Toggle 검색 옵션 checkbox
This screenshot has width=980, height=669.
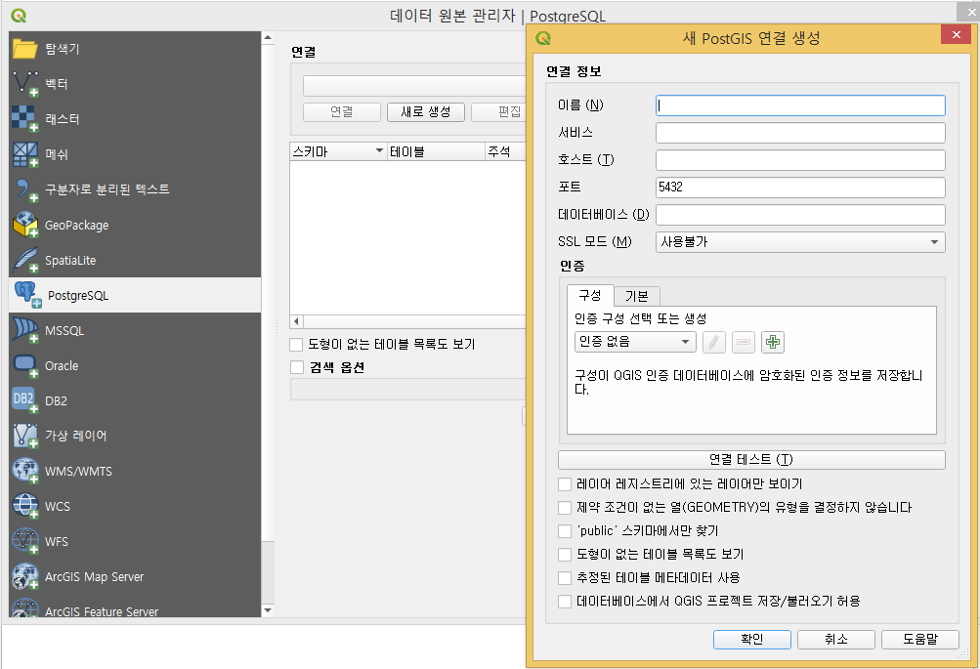click(296, 367)
